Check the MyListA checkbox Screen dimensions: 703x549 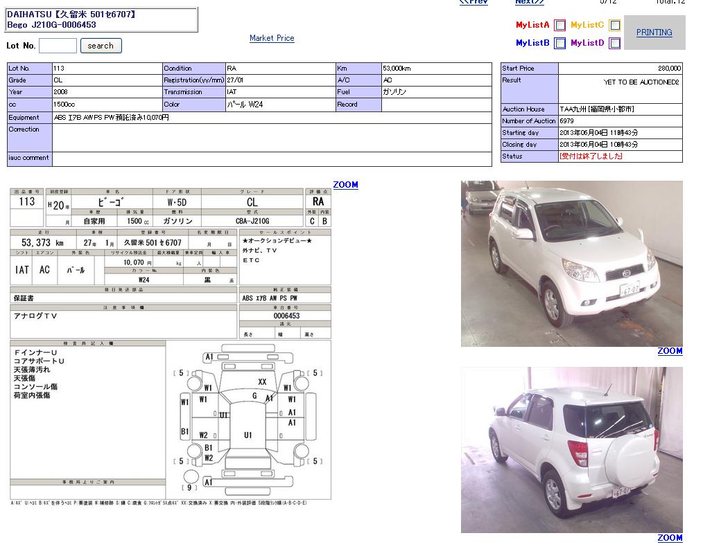[559, 26]
